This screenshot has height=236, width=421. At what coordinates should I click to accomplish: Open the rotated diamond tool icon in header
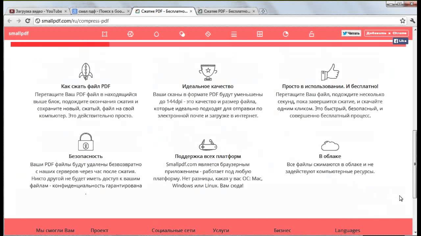208,34
